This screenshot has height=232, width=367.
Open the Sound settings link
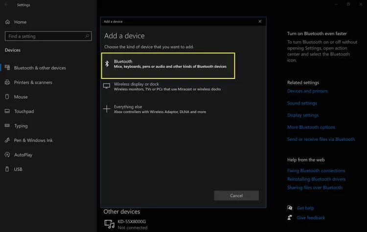(302, 103)
